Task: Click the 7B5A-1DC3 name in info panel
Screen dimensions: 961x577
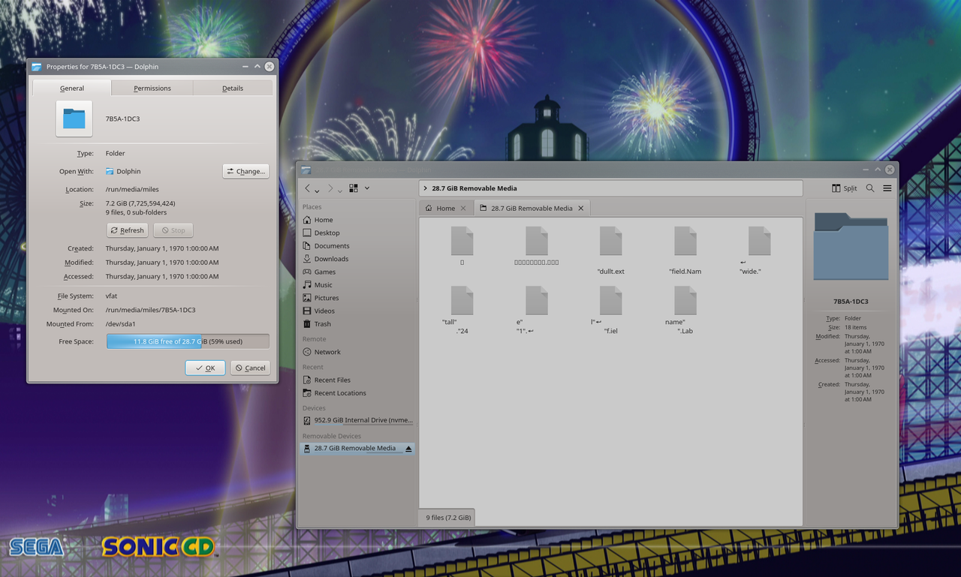Action: pos(851,302)
